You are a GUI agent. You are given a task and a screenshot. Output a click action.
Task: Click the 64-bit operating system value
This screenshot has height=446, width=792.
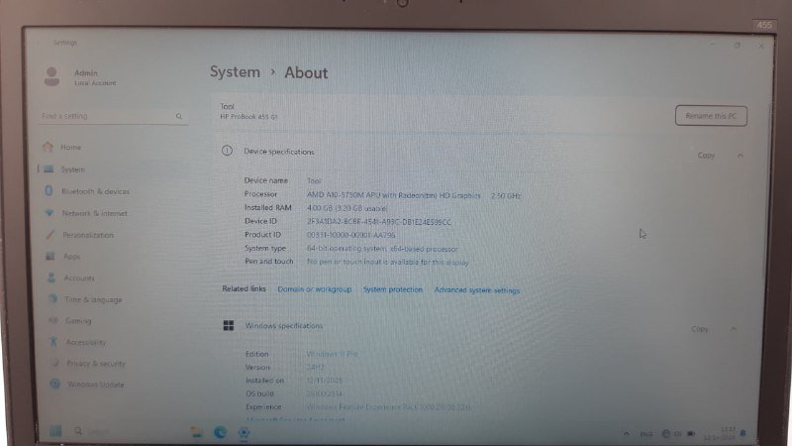pyautogui.click(x=382, y=249)
